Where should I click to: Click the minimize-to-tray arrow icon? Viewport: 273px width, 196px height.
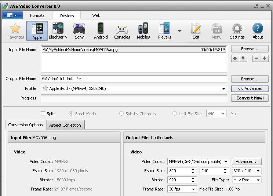coord(256,6)
